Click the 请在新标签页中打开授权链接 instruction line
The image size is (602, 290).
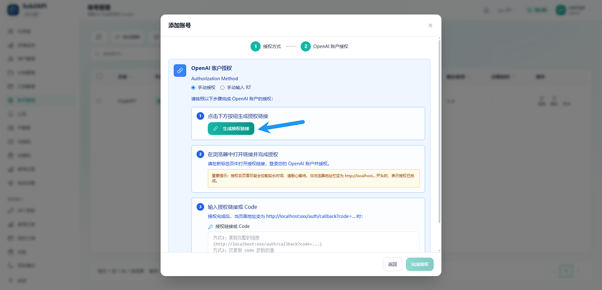tap(268, 163)
